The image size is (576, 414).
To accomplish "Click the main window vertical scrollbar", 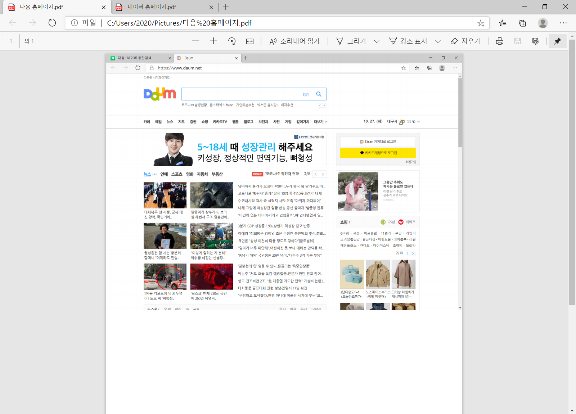I will point(572,172).
